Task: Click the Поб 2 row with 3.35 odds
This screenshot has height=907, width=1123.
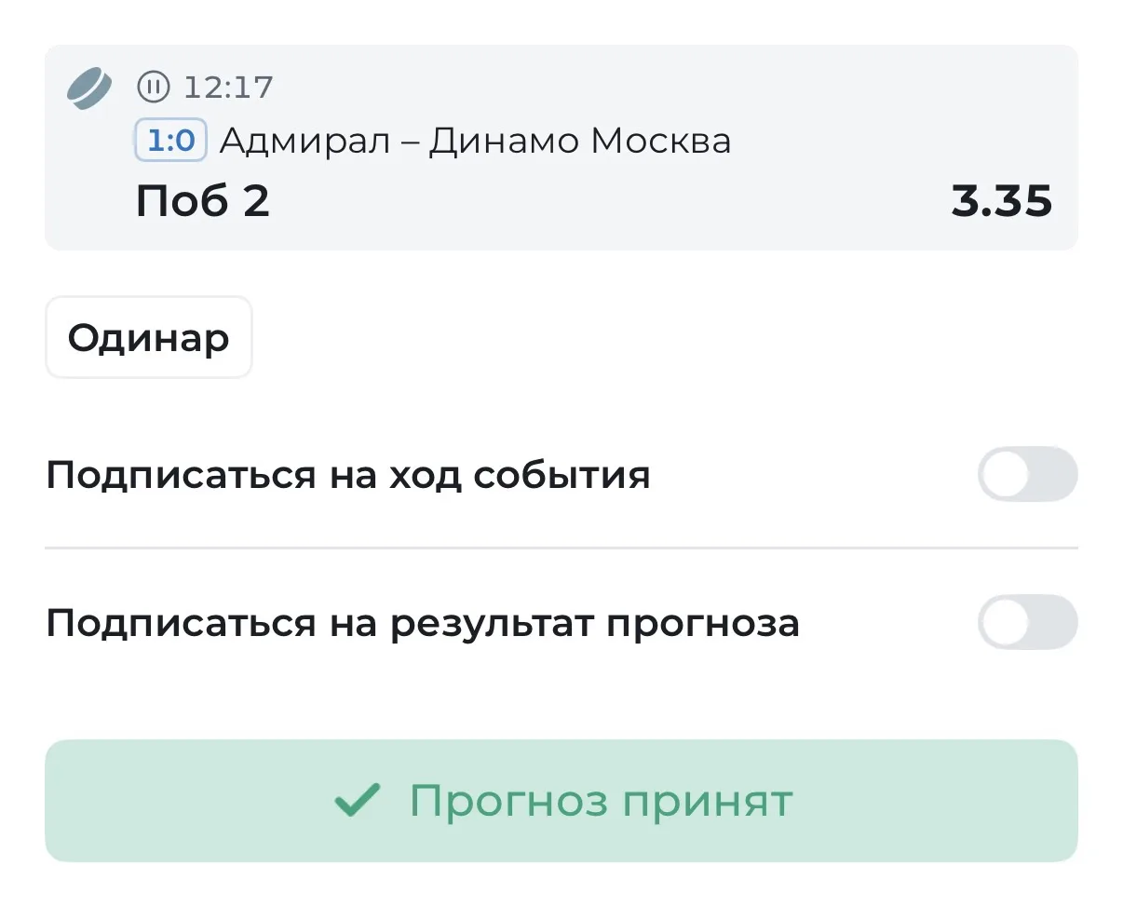Action: (594, 201)
